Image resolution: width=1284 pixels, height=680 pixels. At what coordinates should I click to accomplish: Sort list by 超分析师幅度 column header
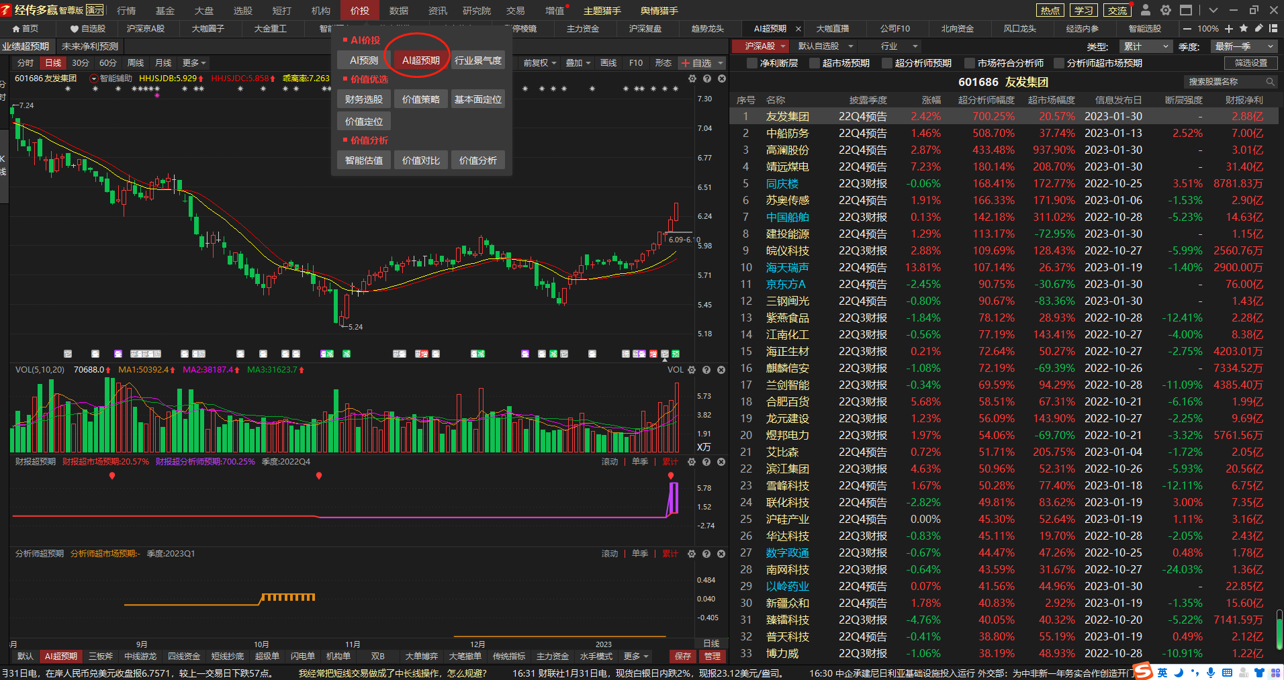click(x=987, y=100)
